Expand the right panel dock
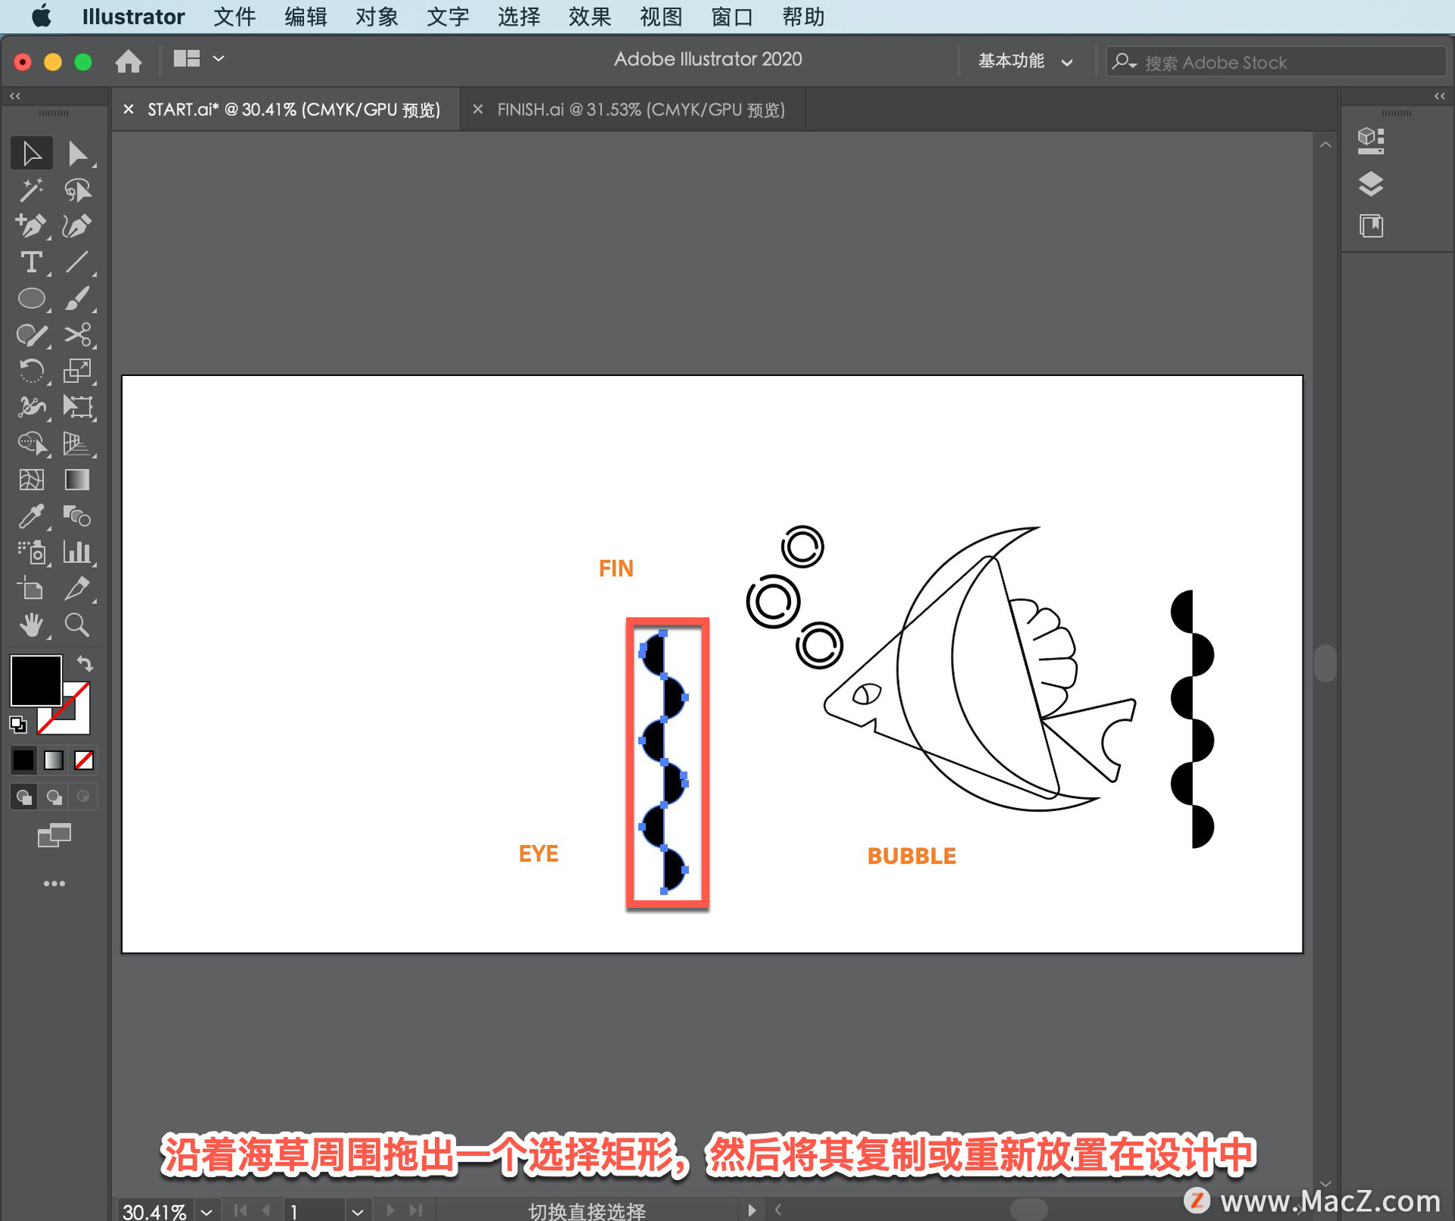The width and height of the screenshot is (1455, 1221). pyautogui.click(x=1439, y=95)
